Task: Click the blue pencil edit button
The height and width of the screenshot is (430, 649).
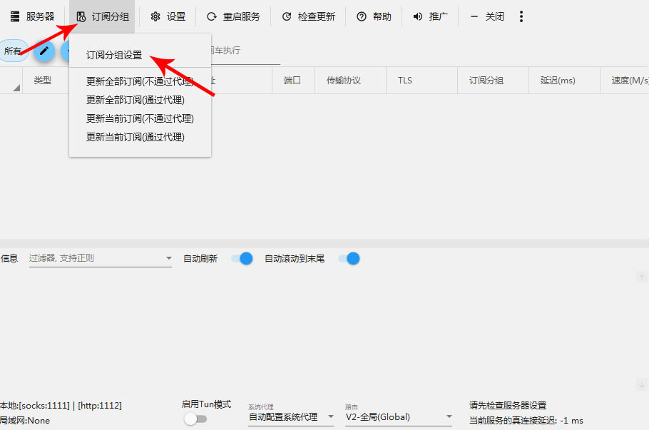Action: coord(44,51)
